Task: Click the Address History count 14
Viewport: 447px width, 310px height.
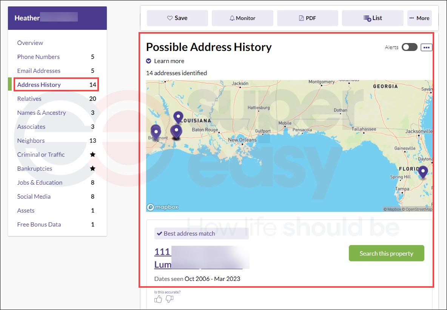Action: pos(92,85)
